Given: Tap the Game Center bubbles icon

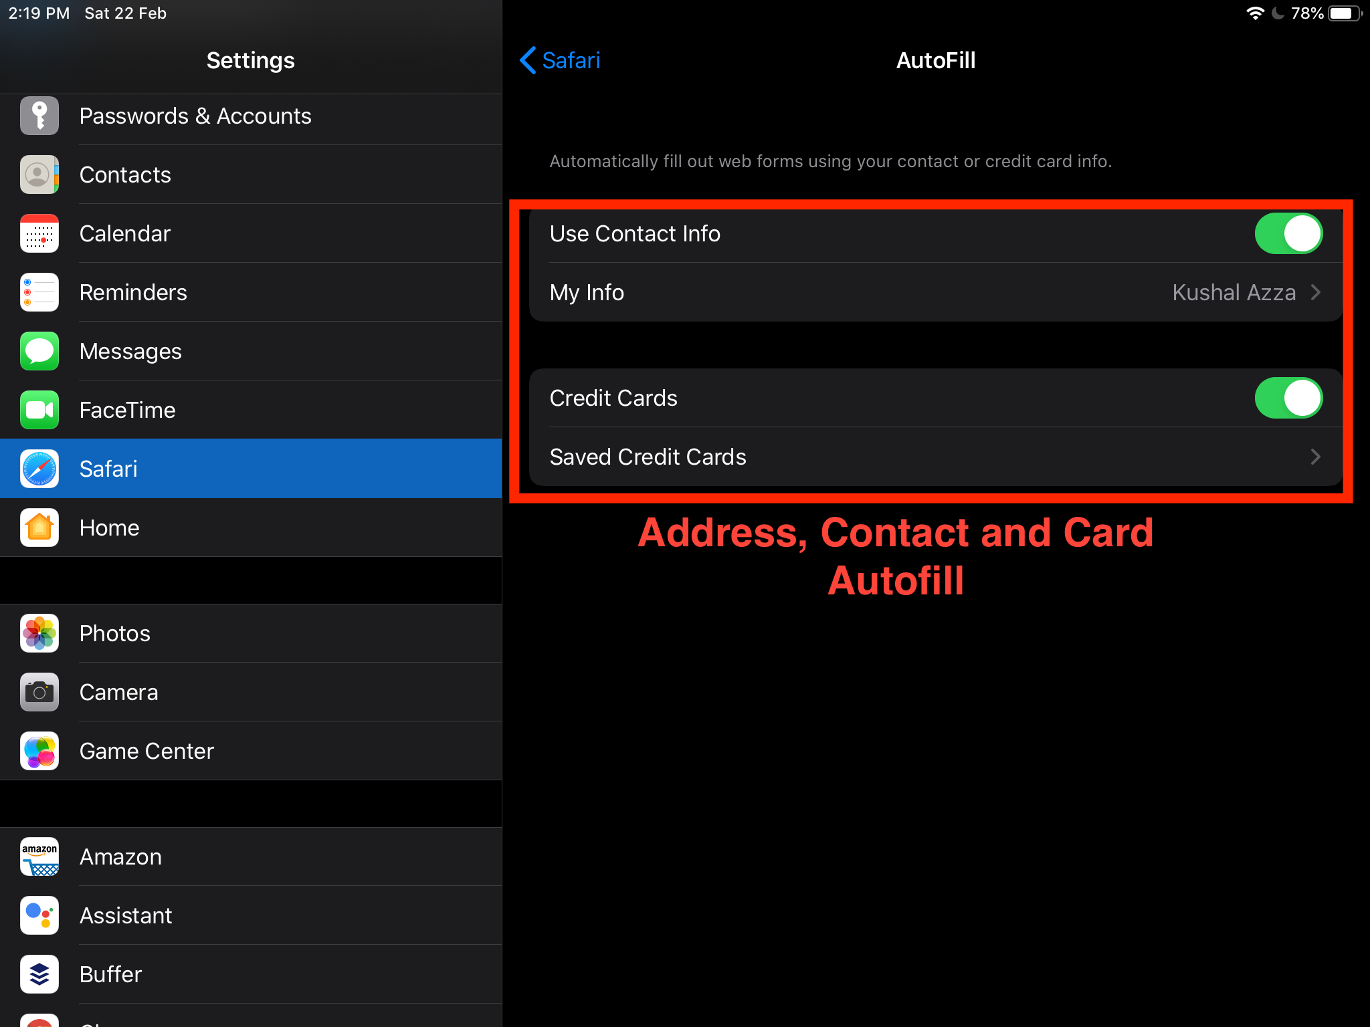Looking at the screenshot, I should coord(39,751).
